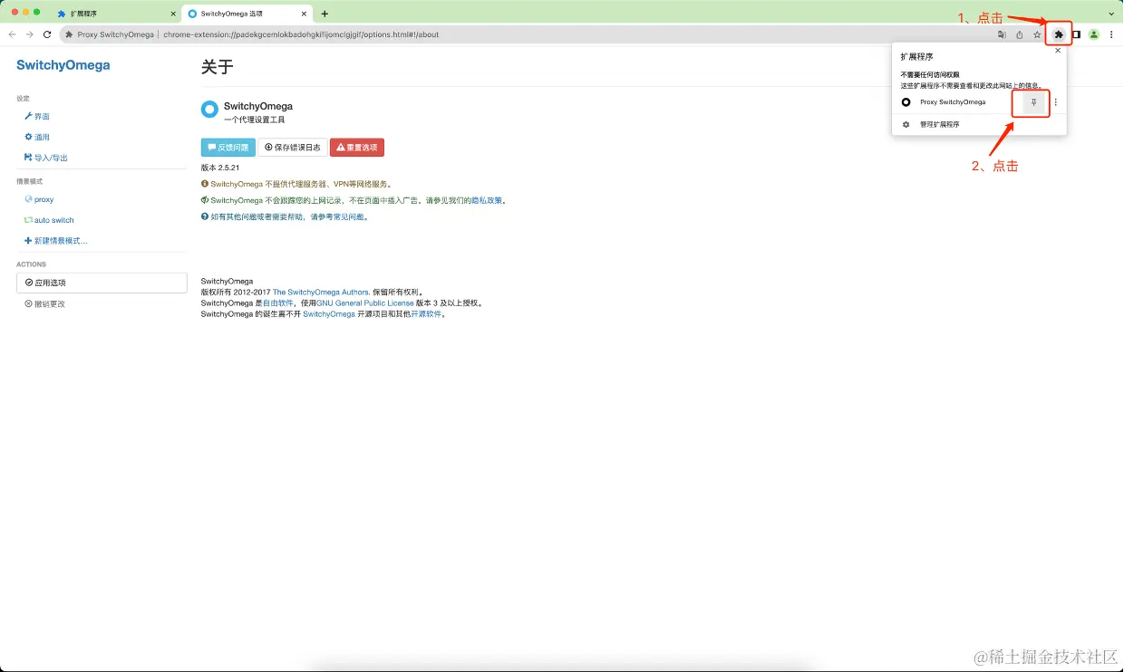Click 撤销更改 to revert changes
1124x672 pixels.
(x=45, y=303)
